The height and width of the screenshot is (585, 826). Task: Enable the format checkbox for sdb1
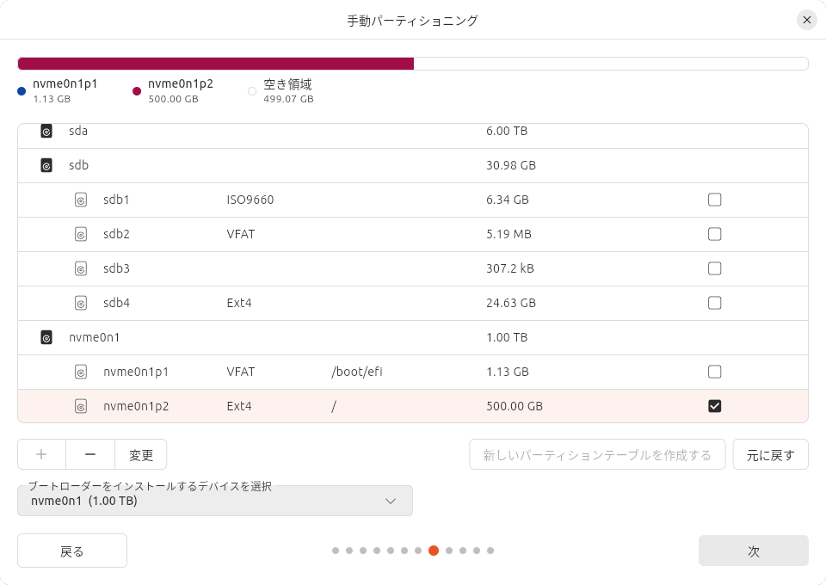tap(714, 200)
